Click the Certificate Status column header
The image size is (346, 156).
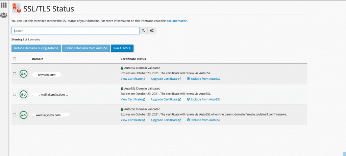[133, 59]
